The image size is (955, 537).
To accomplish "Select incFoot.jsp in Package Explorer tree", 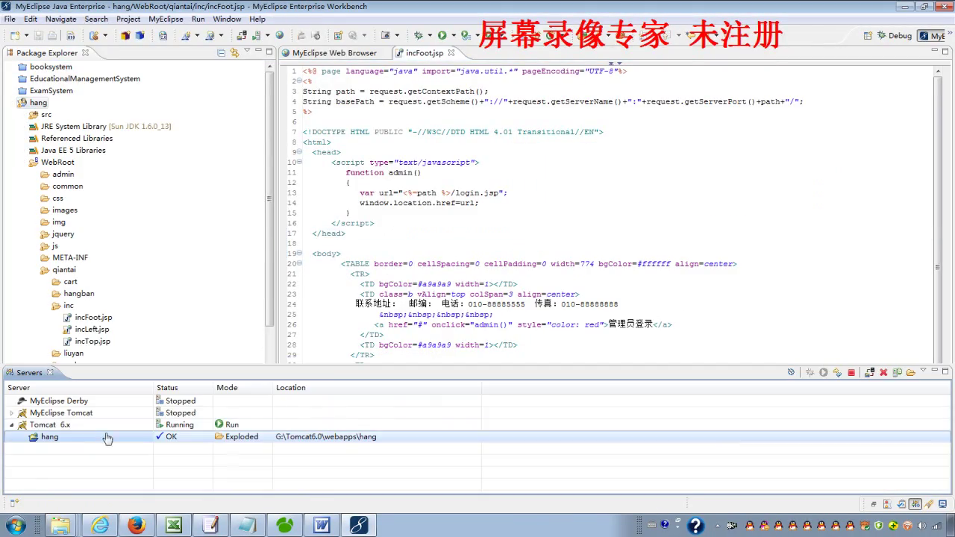I will pos(93,317).
